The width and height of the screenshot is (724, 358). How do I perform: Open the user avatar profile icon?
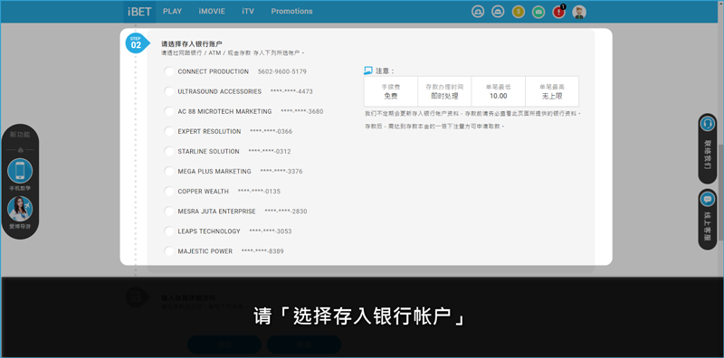(x=579, y=12)
